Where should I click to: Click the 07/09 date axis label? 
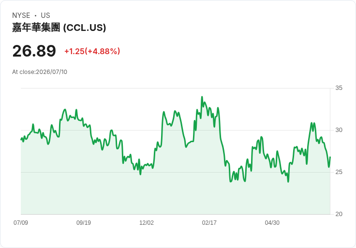pyautogui.click(x=21, y=223)
